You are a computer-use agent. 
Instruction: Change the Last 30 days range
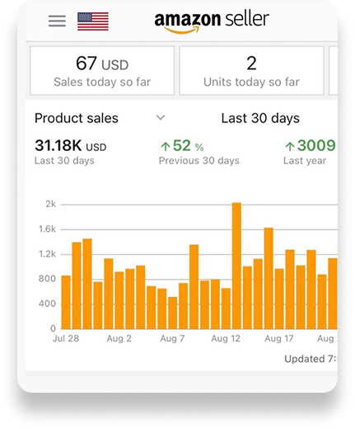[260, 118]
